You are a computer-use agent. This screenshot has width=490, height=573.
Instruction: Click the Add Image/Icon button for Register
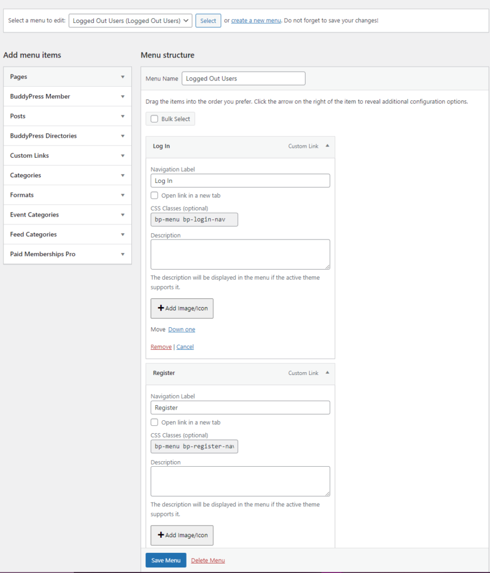tap(182, 536)
